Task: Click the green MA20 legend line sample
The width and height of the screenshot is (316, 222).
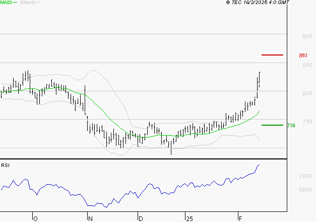Action: pyautogui.click(x=15, y=3)
